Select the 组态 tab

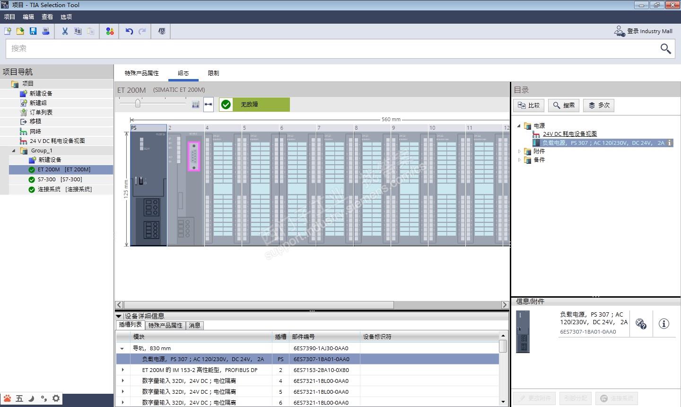183,73
